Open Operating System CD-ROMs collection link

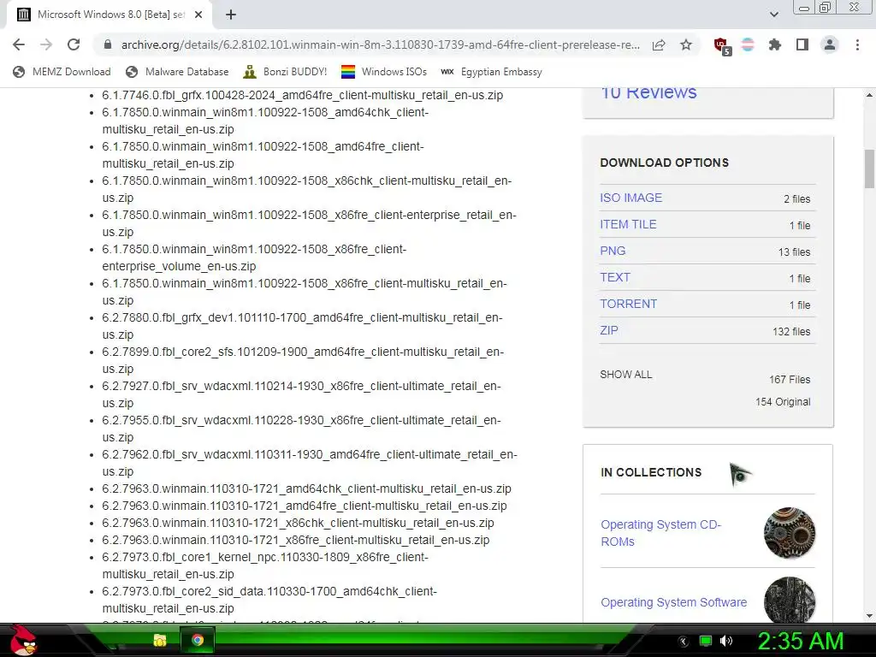tap(661, 533)
